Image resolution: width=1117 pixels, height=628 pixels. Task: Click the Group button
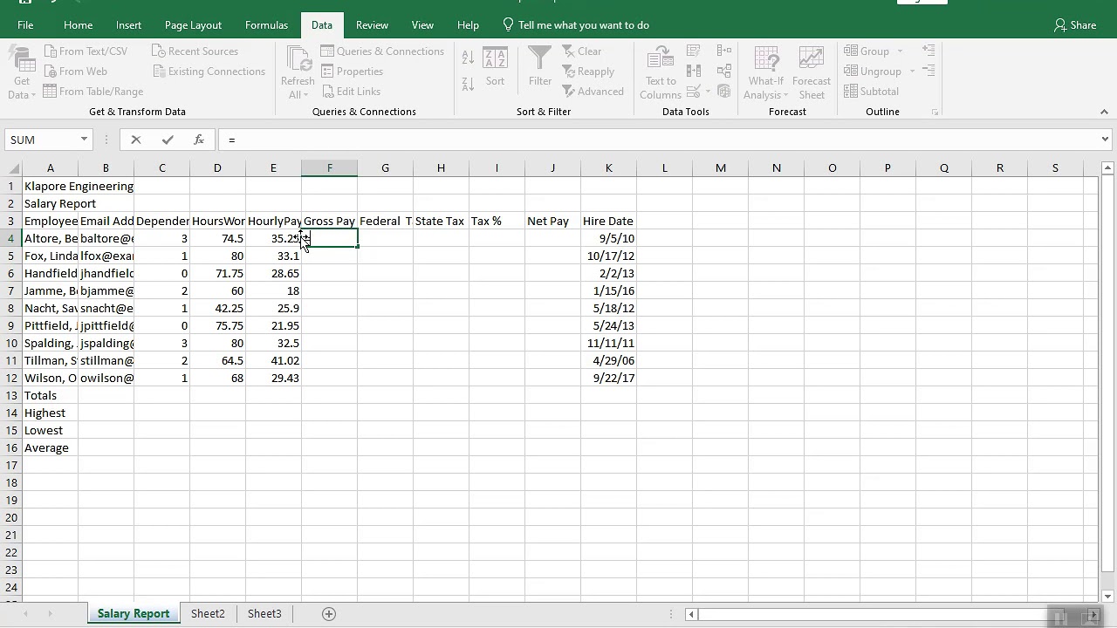pos(867,51)
